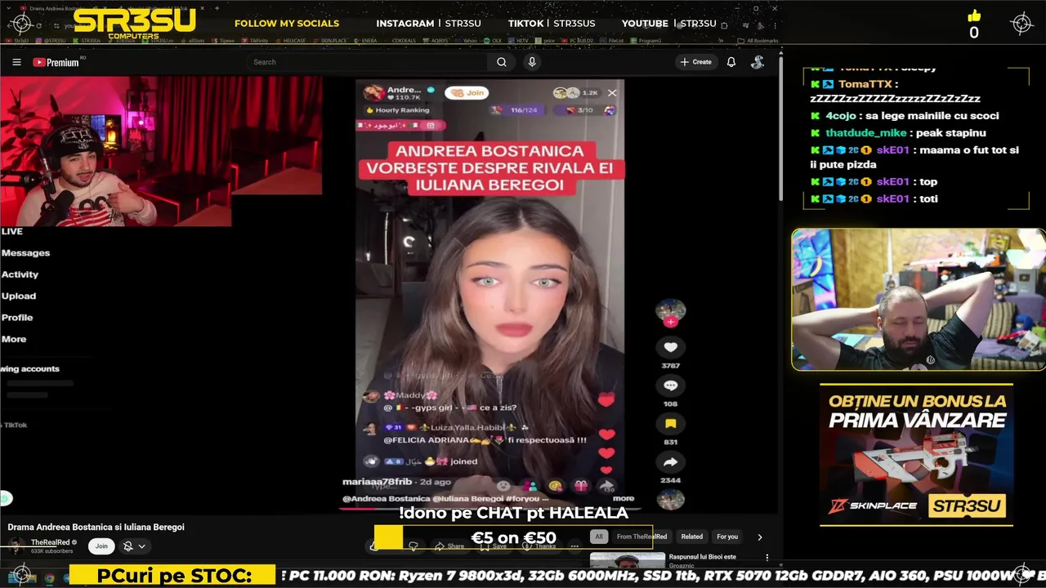
Task: Open YouTube notifications bell
Action: click(x=731, y=62)
